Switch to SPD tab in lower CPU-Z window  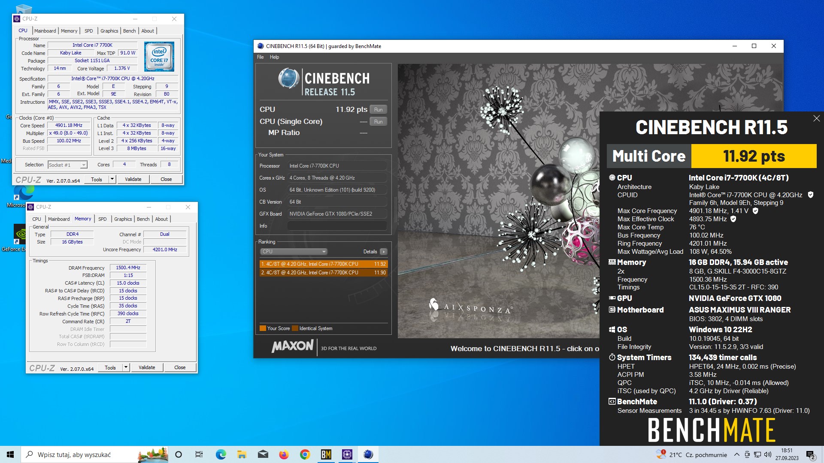(x=103, y=219)
